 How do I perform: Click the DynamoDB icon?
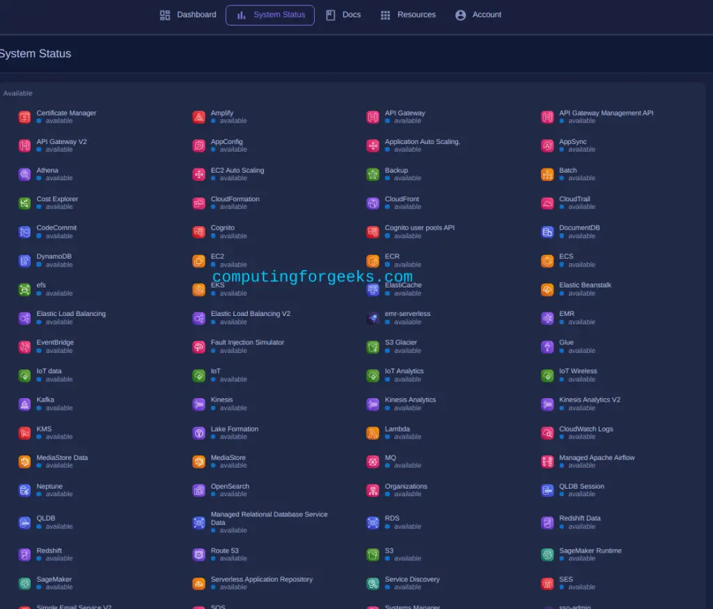(x=24, y=261)
